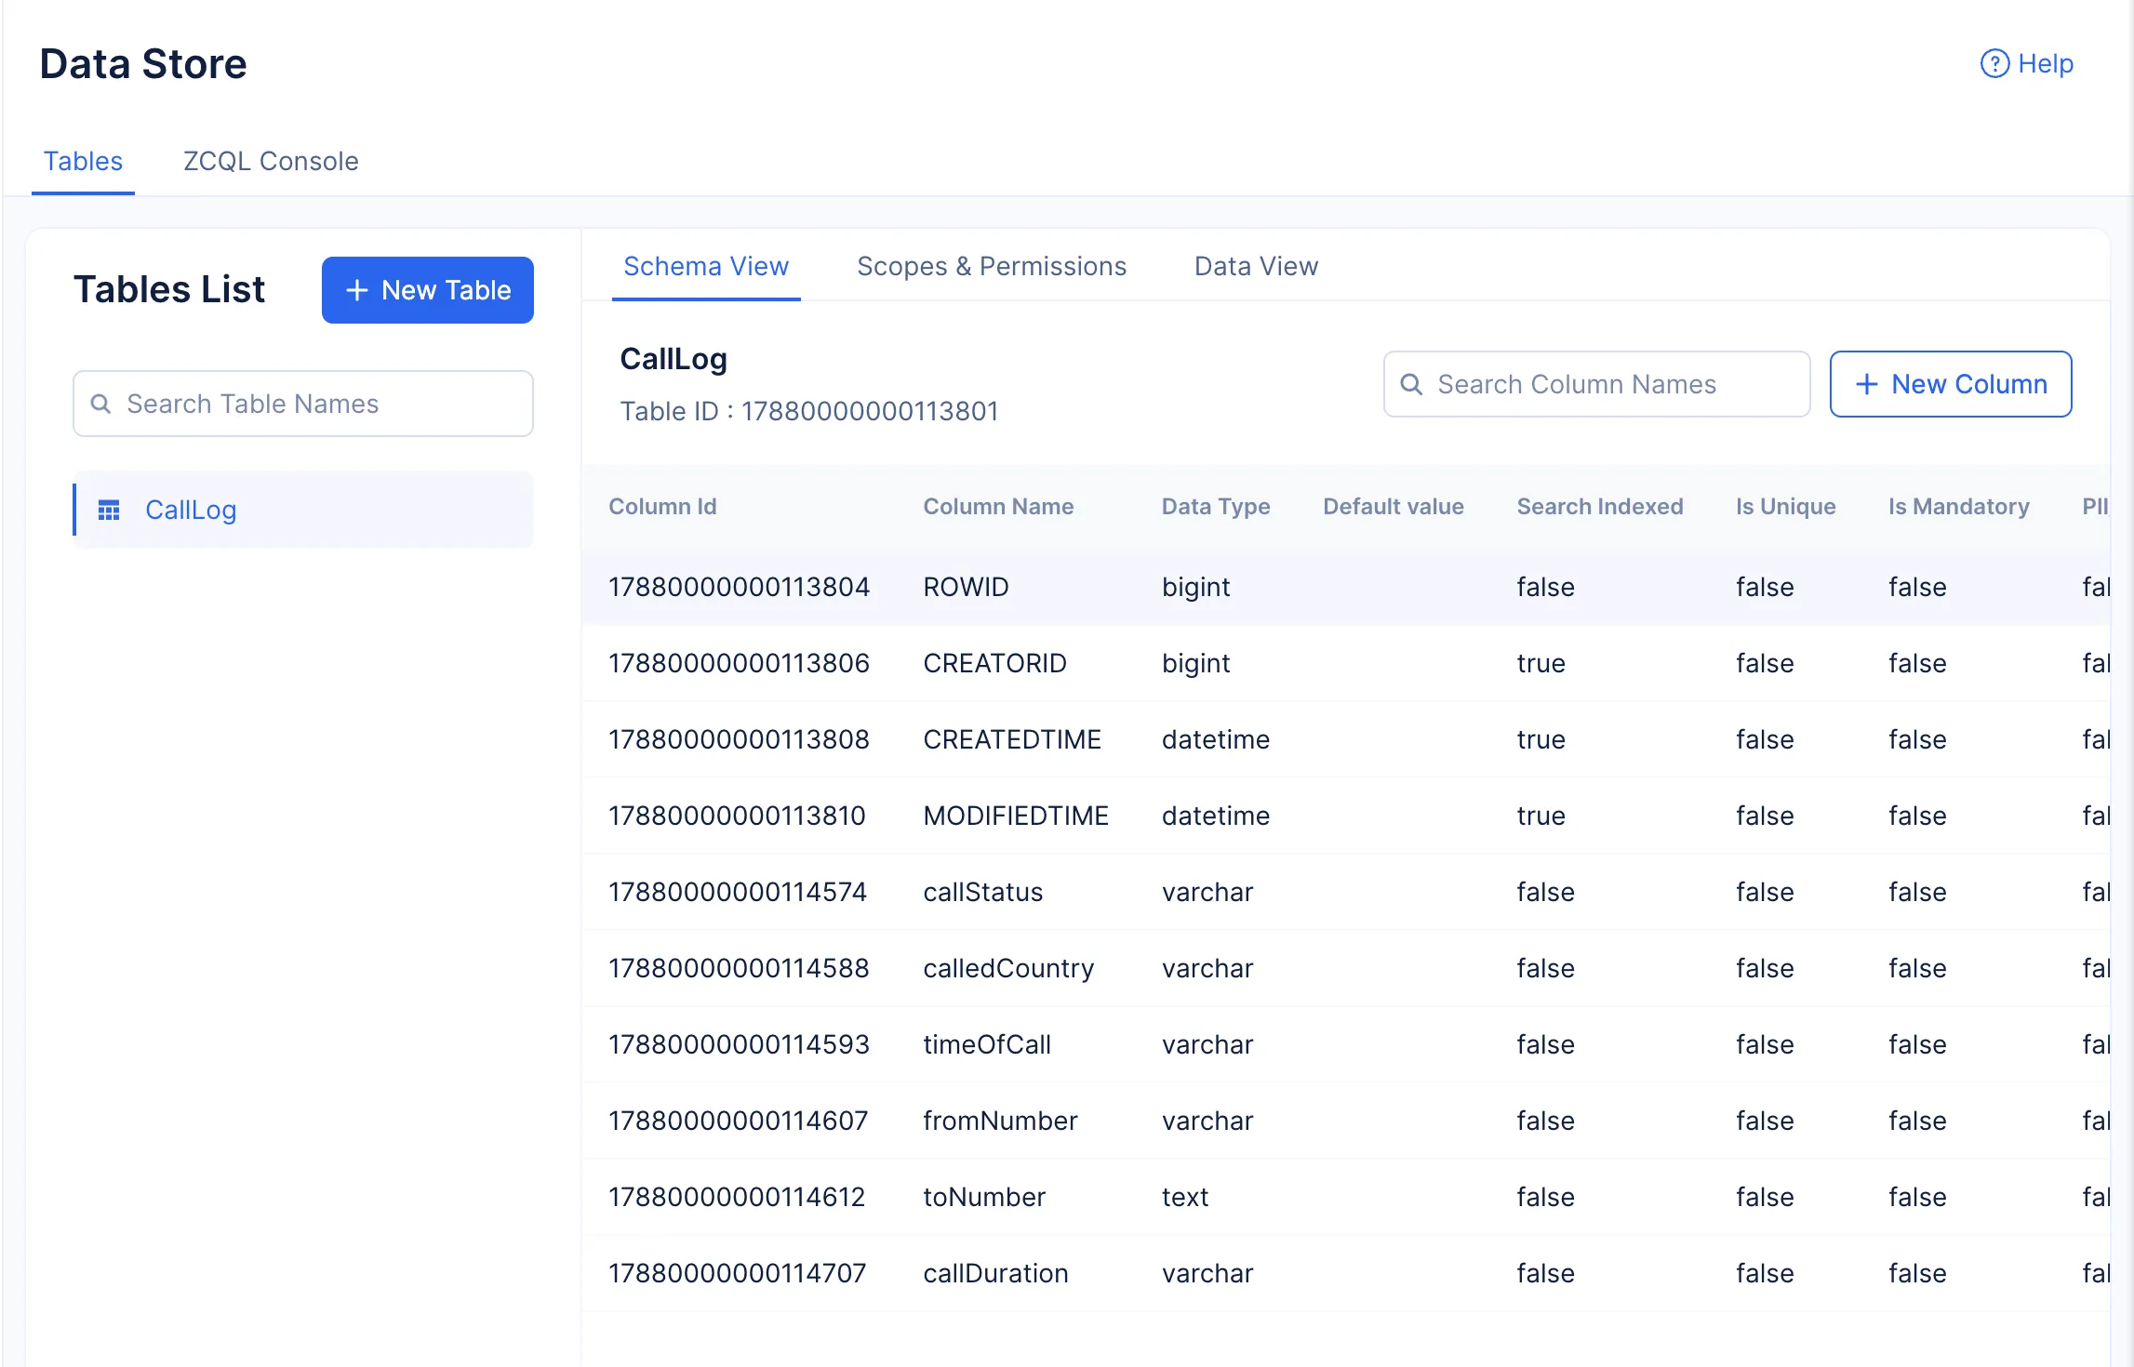Click the CallLog table grid icon

click(x=109, y=510)
